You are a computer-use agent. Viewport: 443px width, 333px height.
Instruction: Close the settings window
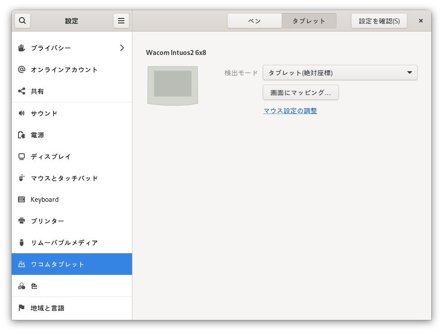pos(420,21)
